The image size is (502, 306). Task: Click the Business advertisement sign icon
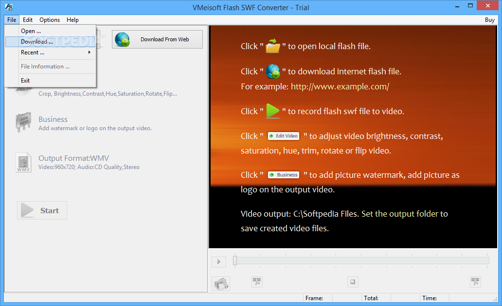[23, 122]
